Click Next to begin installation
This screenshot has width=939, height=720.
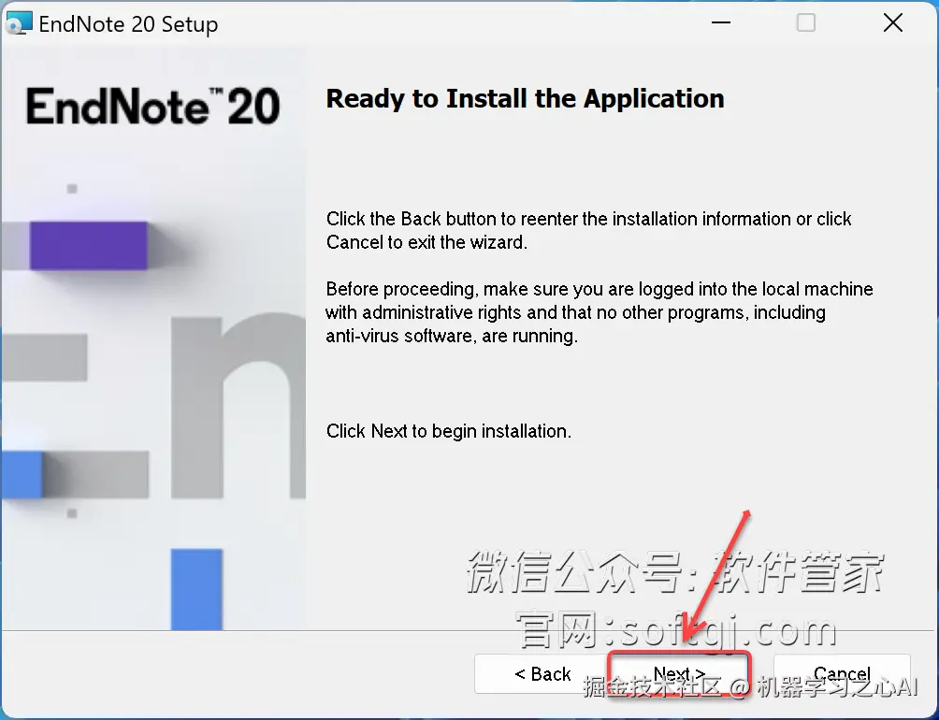[679, 674]
